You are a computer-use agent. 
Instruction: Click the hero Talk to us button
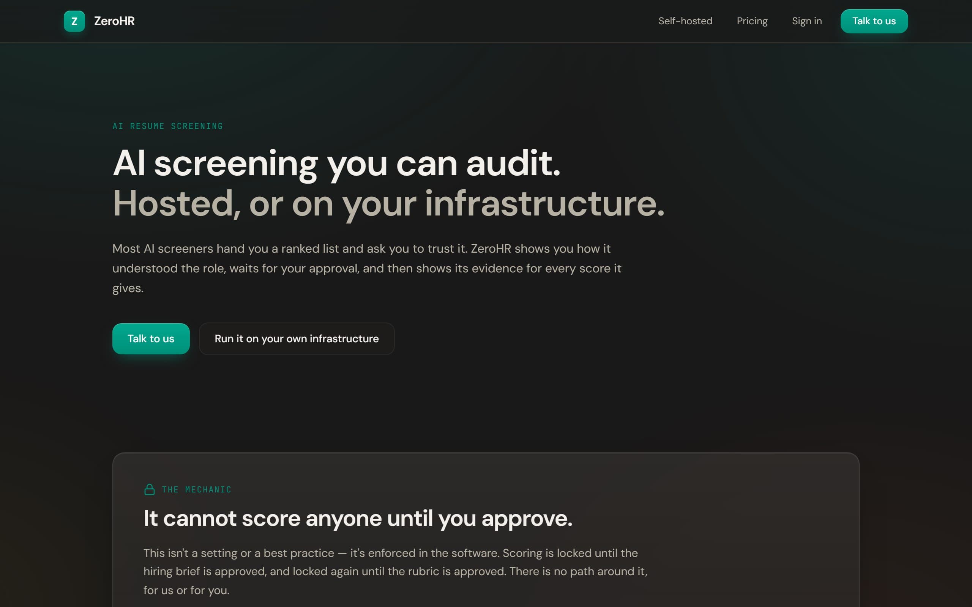(x=151, y=339)
